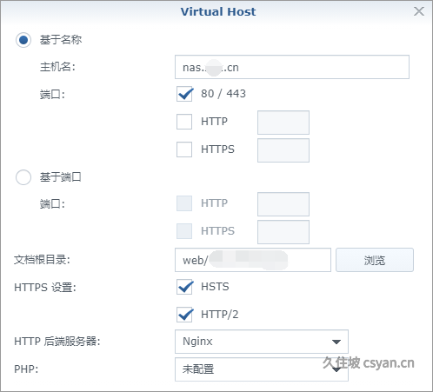Image resolution: width=433 pixels, height=392 pixels.
Task: Expand the Nginx dropdown arrow
Action: tap(336, 342)
